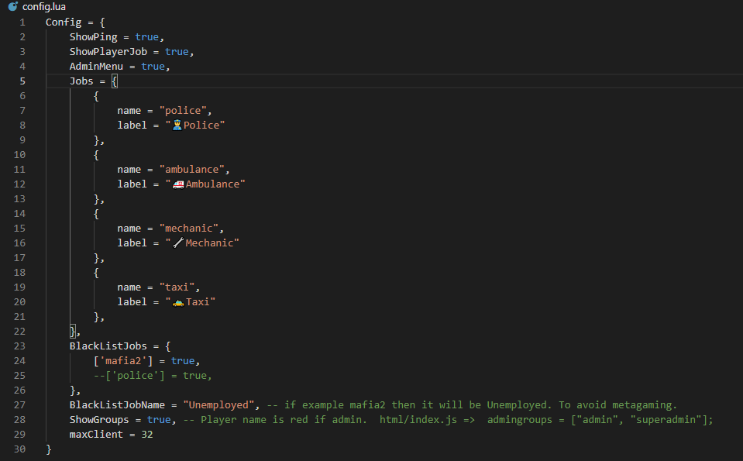The image size is (743, 461).
Task: Click line number 8 in the gutter
Action: [22, 125]
